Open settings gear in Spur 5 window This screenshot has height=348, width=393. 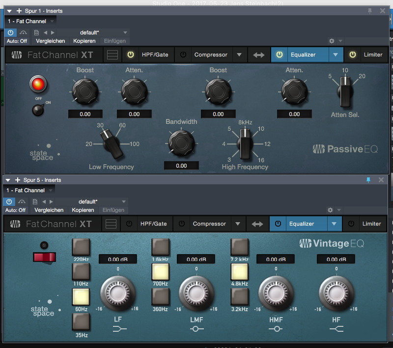click(330, 210)
